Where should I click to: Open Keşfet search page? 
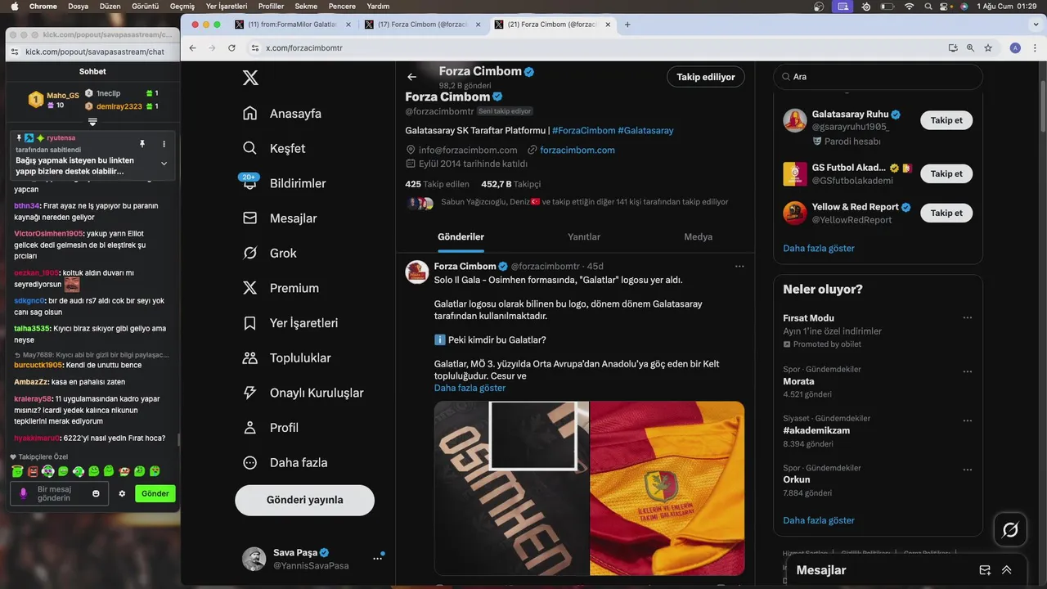click(274, 148)
